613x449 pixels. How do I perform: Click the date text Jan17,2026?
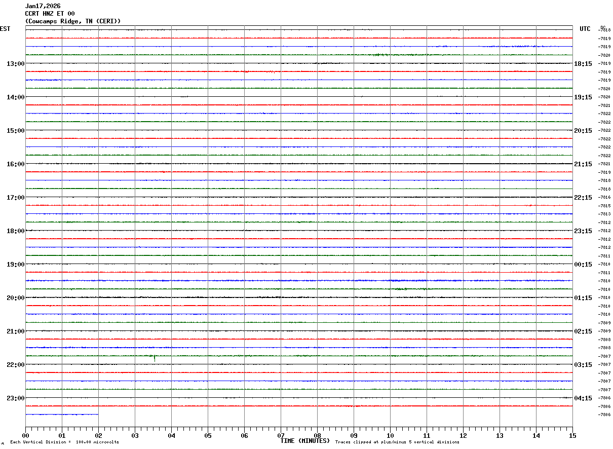[43, 6]
